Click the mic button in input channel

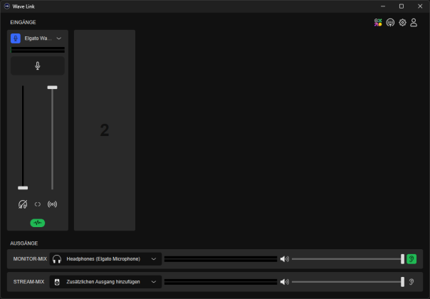[38, 66]
